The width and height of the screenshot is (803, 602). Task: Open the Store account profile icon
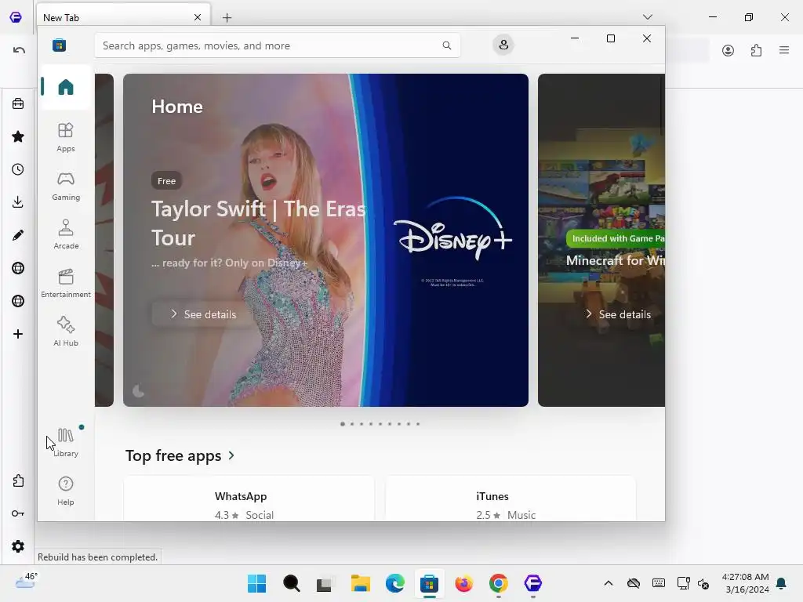pyautogui.click(x=503, y=45)
